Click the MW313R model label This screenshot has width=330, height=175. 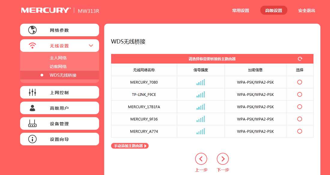(x=88, y=11)
